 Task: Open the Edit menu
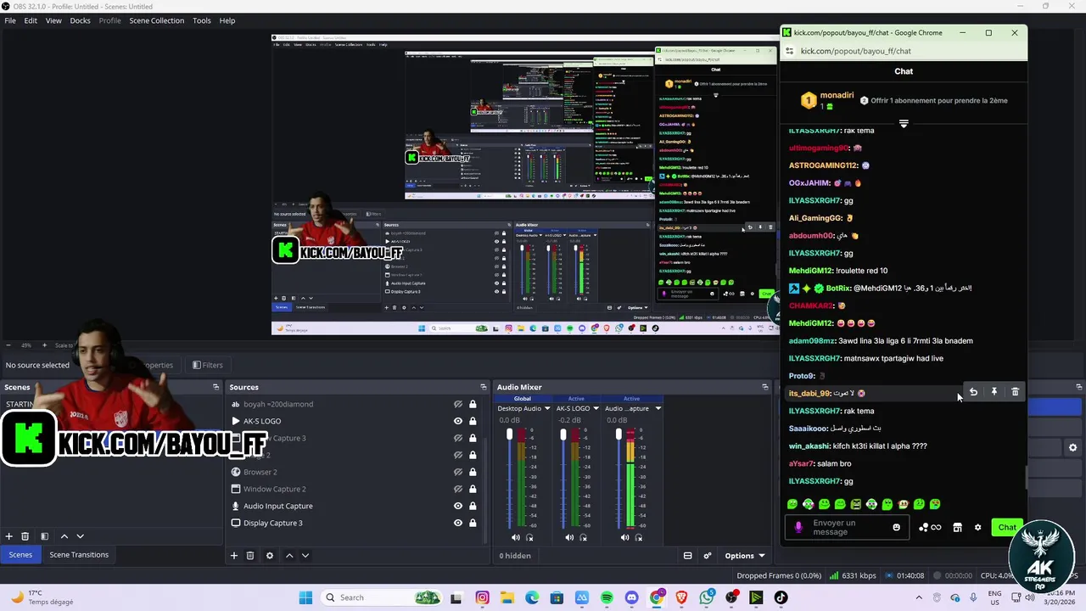click(31, 20)
